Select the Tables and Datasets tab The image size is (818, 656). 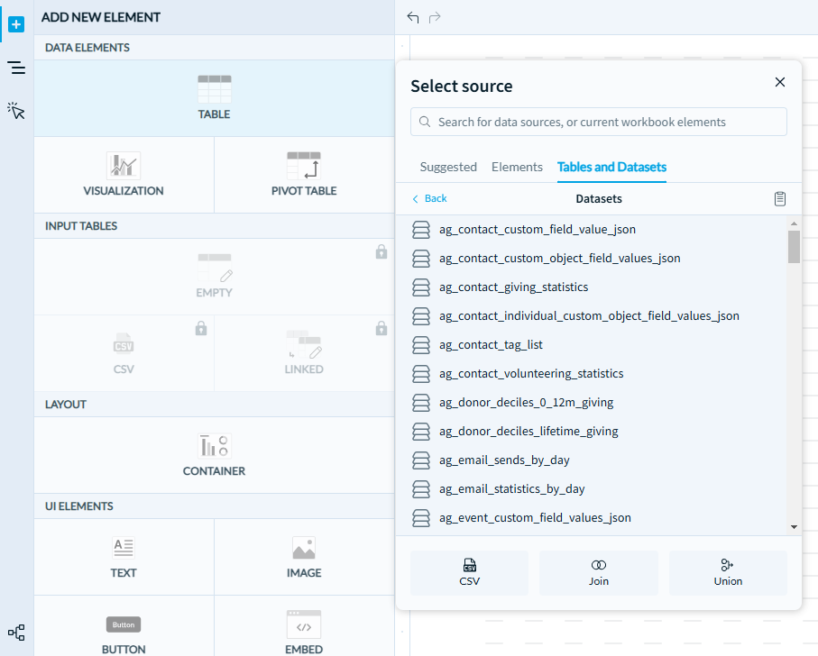click(611, 167)
